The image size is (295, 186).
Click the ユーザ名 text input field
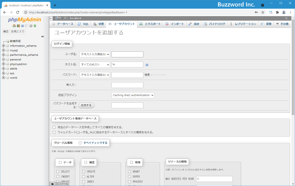pyautogui.click(x=127, y=55)
